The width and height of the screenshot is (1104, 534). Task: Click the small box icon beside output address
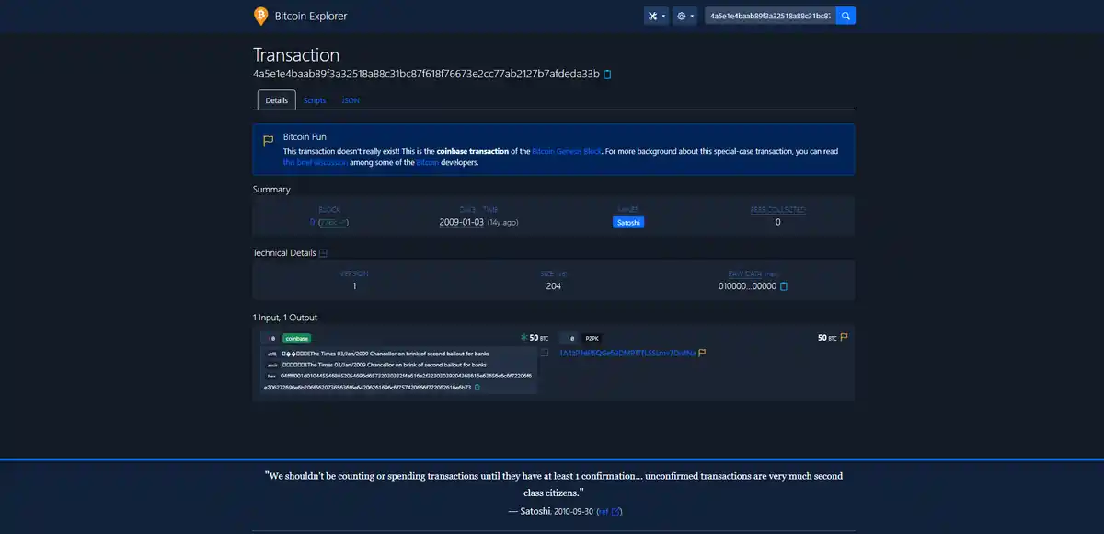click(x=545, y=353)
